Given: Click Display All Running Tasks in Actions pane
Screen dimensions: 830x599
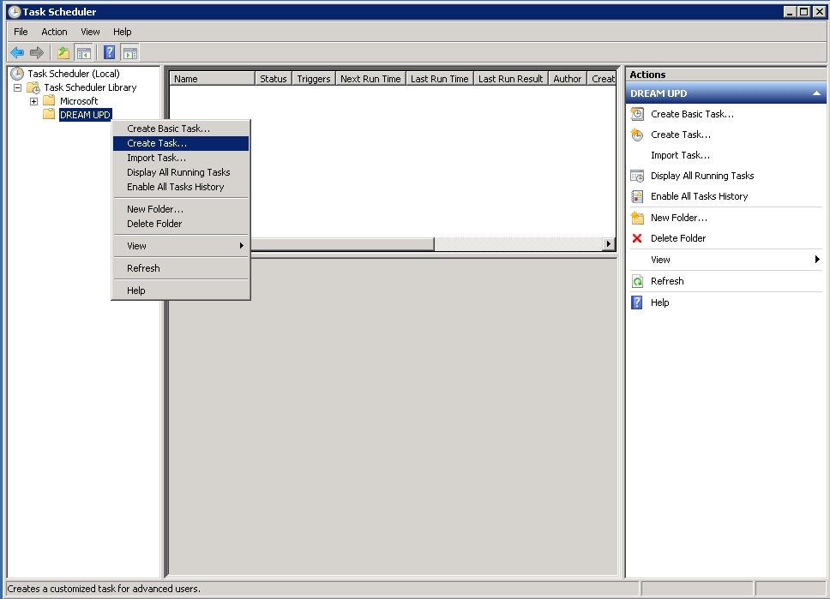Looking at the screenshot, I should (x=702, y=176).
